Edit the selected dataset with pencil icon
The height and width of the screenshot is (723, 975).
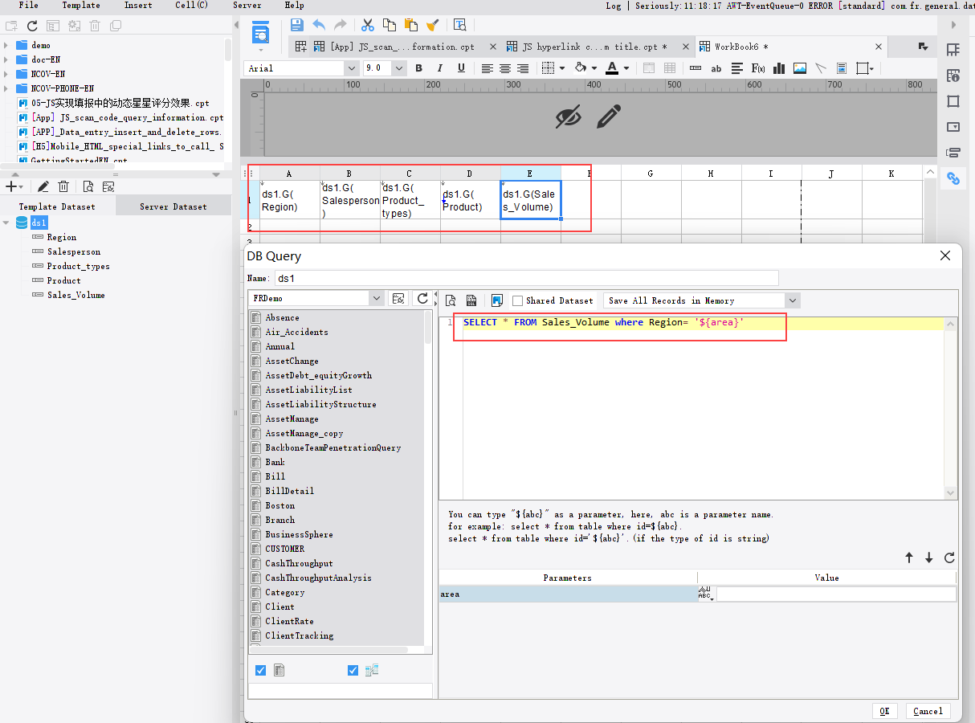43,186
